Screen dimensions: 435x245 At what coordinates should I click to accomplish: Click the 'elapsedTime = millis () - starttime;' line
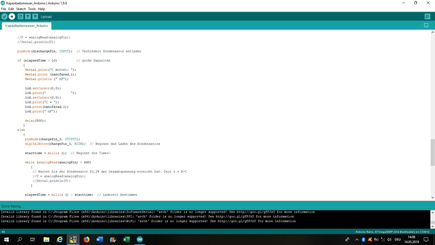59,195
